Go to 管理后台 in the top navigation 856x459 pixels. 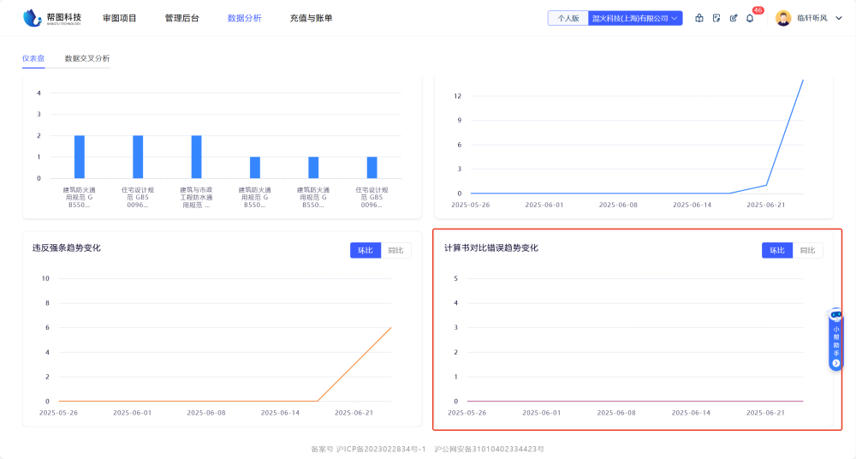point(181,18)
